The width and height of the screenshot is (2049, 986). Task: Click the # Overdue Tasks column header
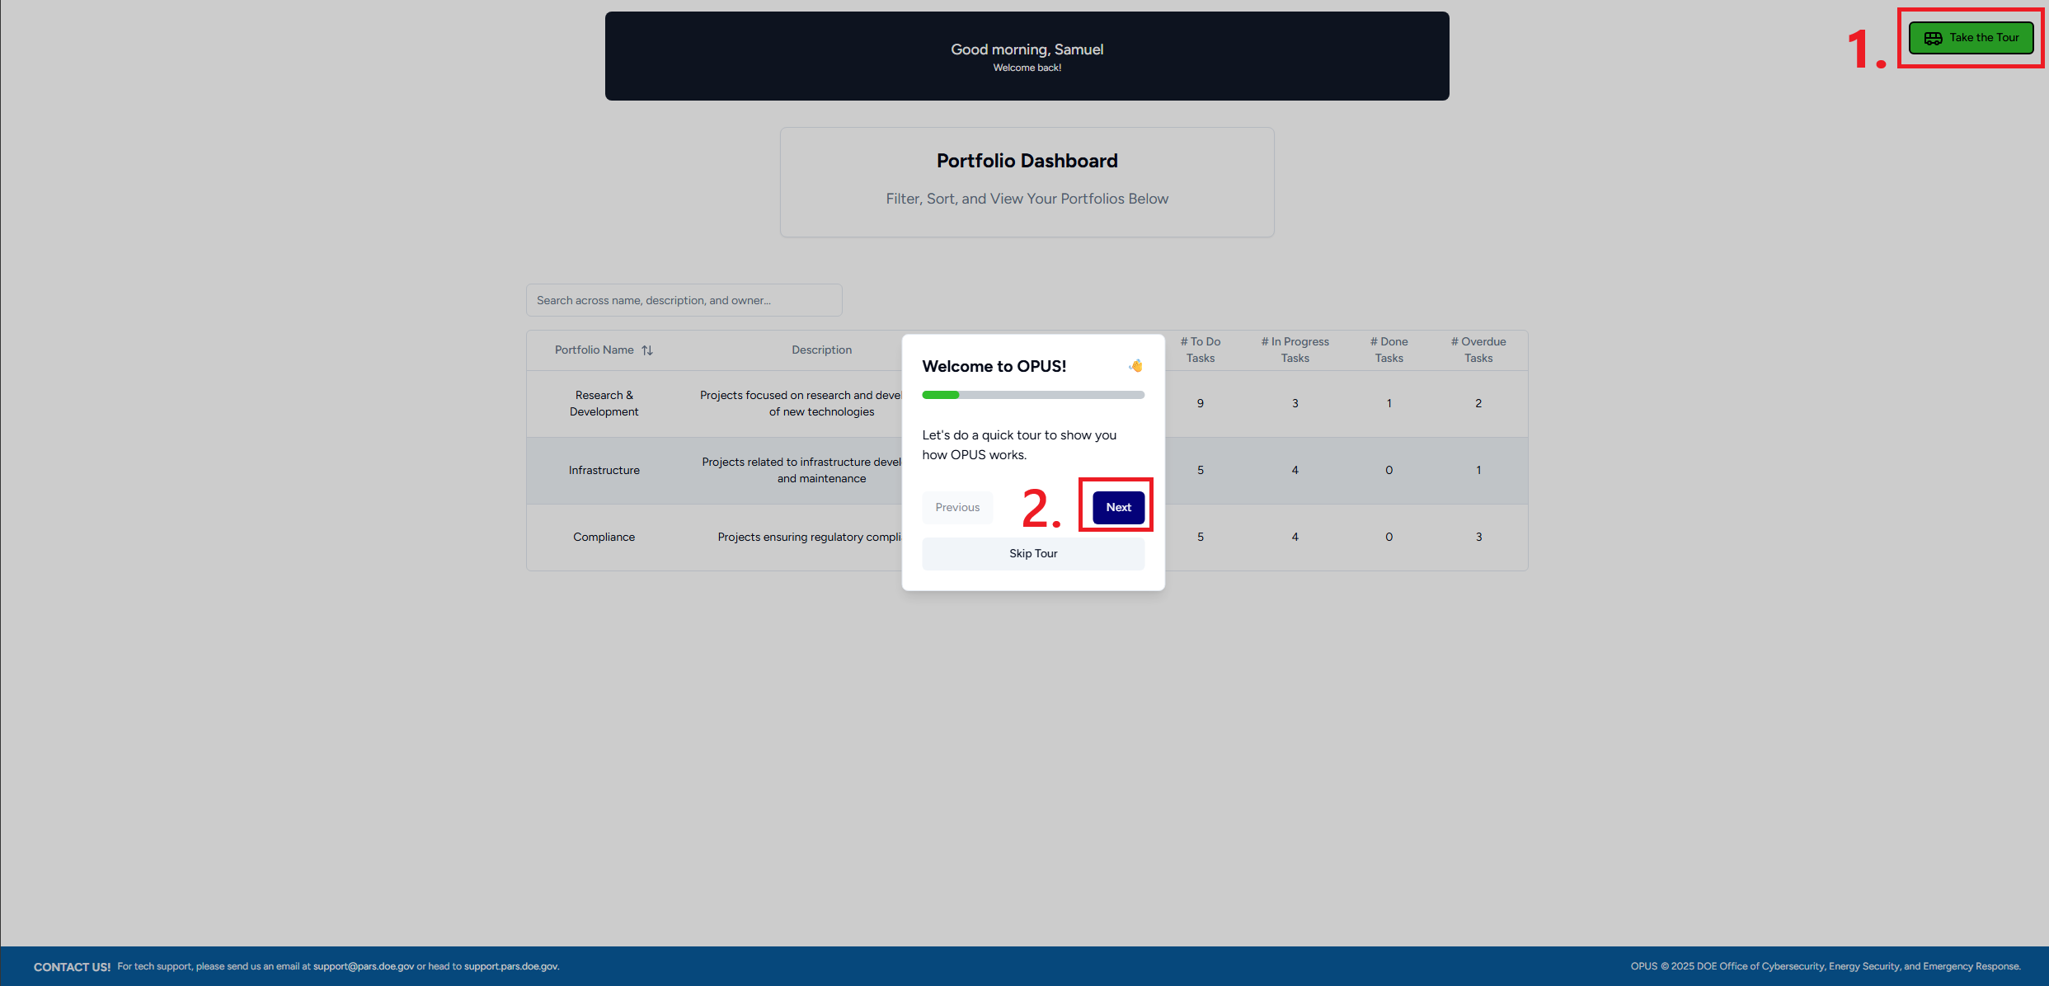pos(1478,350)
